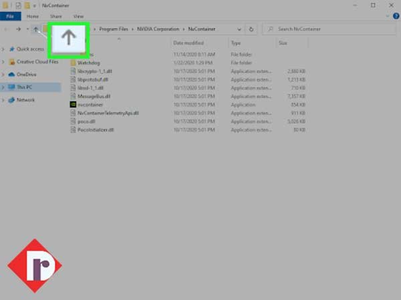
Task: Click the search magnifier icon
Action: pyautogui.click(x=270, y=29)
